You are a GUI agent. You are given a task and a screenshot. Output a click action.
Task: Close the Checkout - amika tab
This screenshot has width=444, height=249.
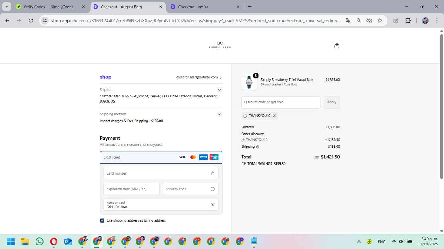point(238,7)
